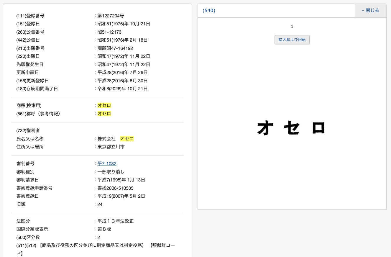Click the オセロ trademark image

point(291,128)
